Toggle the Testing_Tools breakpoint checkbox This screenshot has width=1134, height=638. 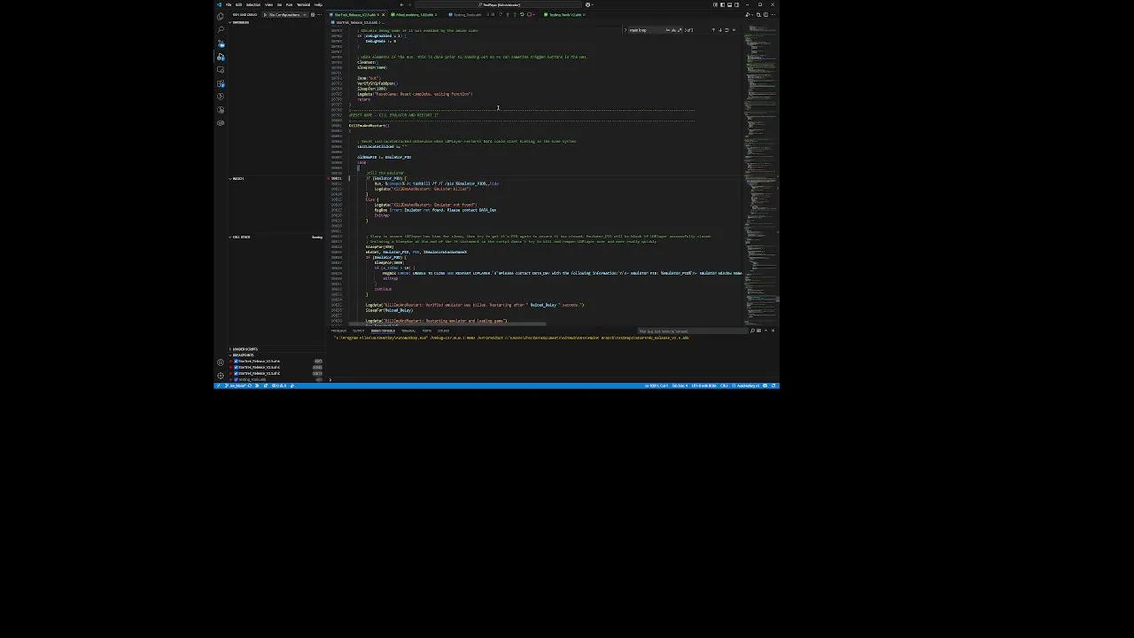pos(236,379)
